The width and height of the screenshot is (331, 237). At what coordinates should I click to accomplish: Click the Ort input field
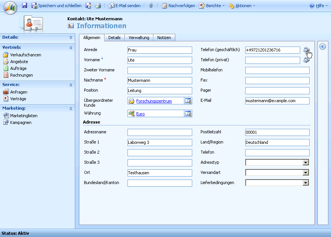(160, 173)
